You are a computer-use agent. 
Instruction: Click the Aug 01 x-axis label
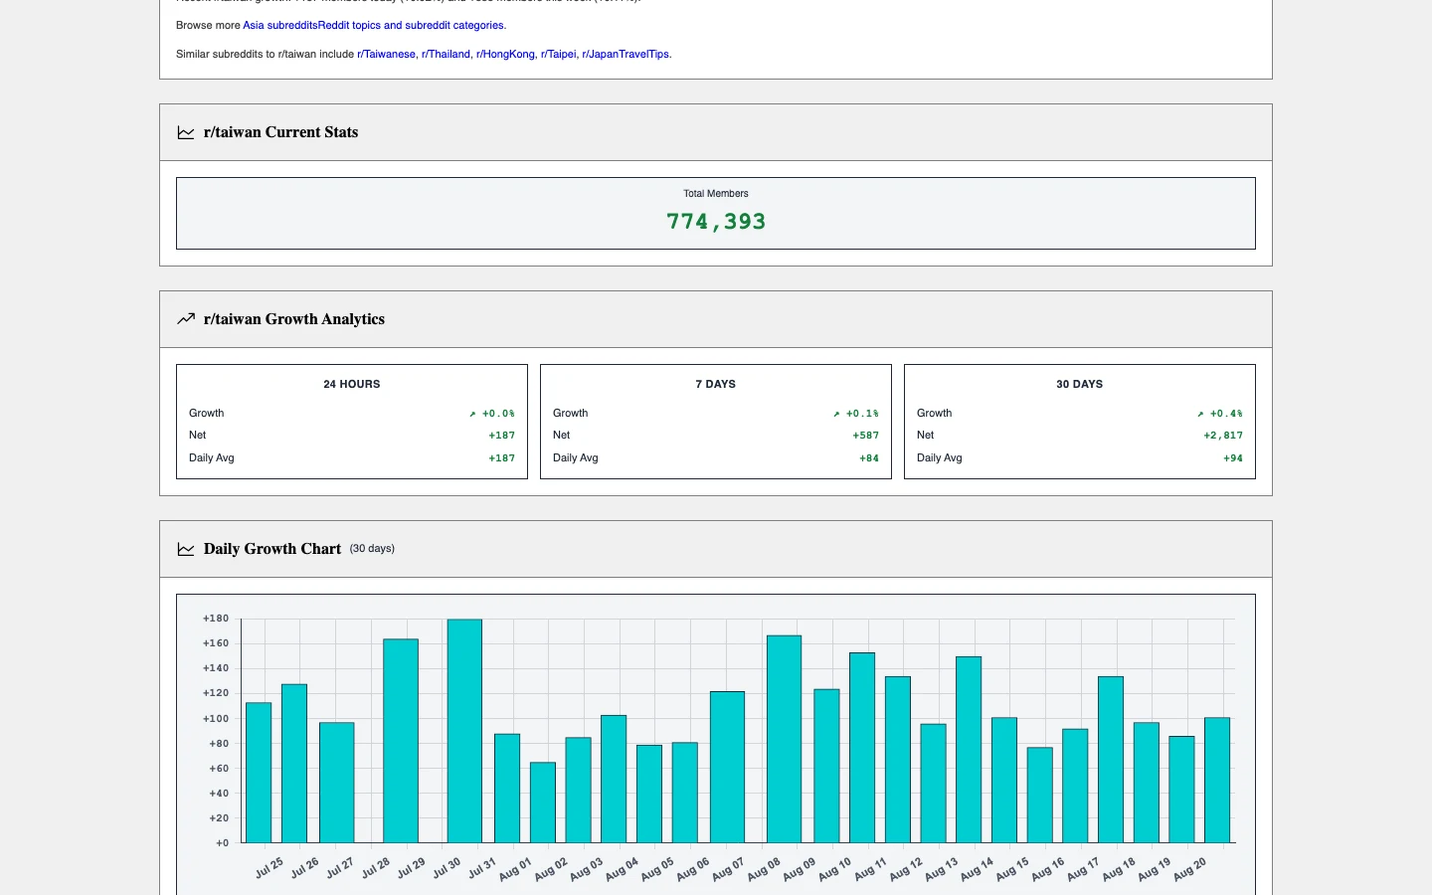click(516, 869)
